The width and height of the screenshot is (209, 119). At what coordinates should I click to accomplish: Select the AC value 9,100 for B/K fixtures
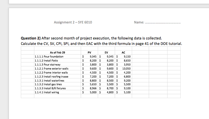(127, 88)
